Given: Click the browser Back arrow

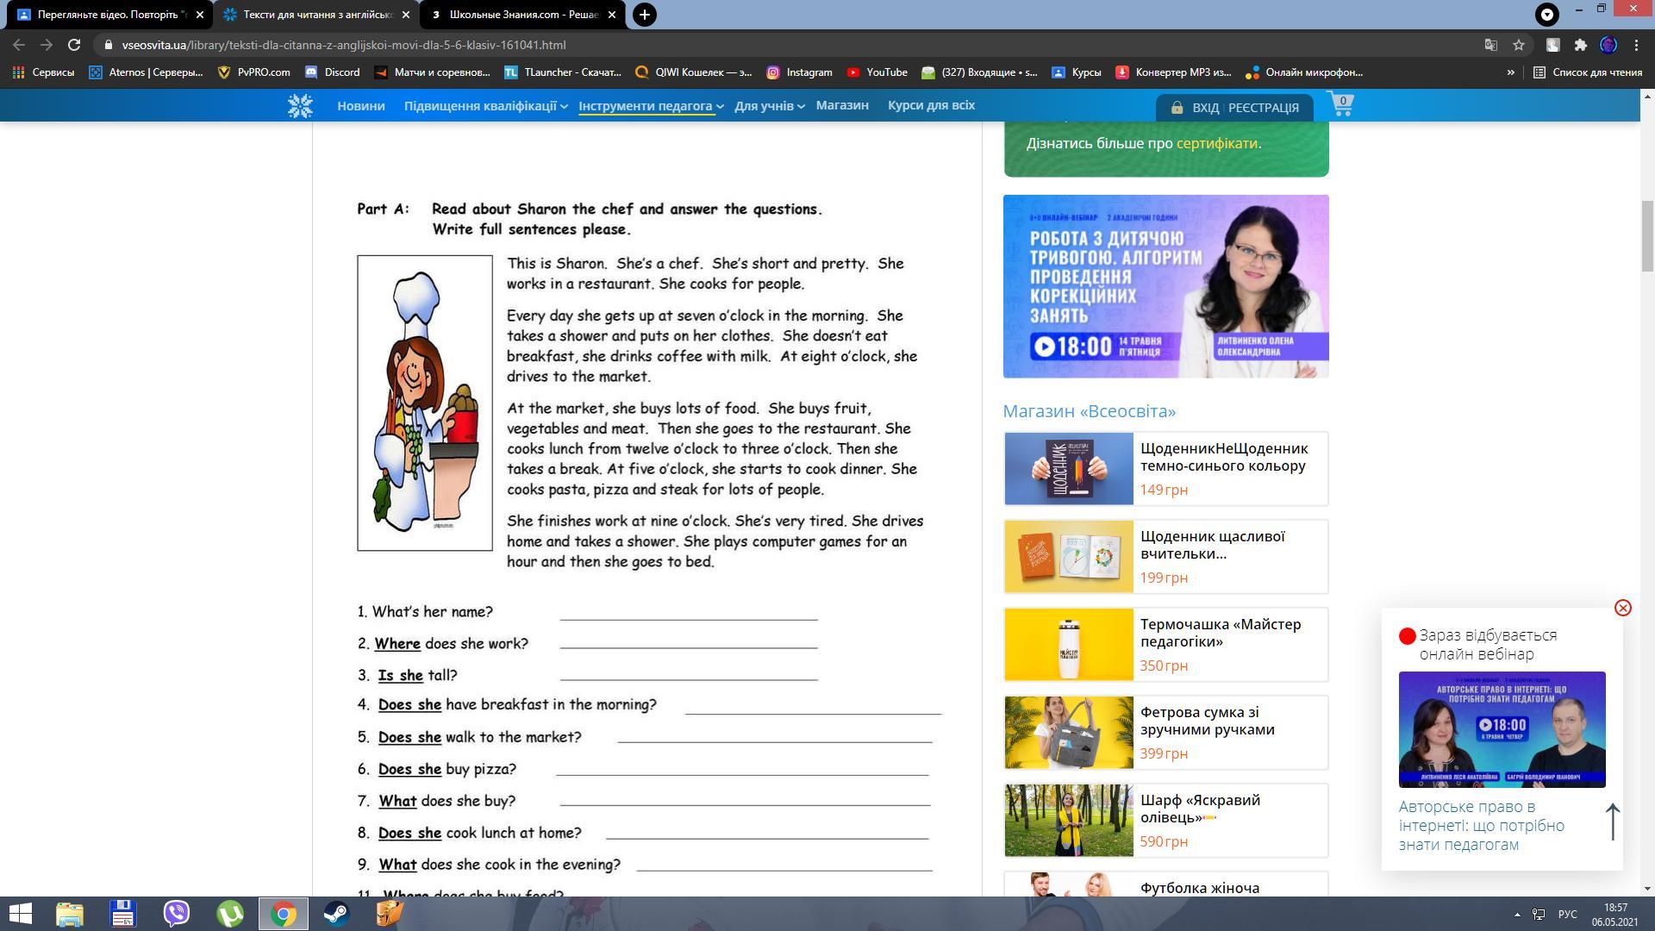Looking at the screenshot, I should pyautogui.click(x=19, y=45).
